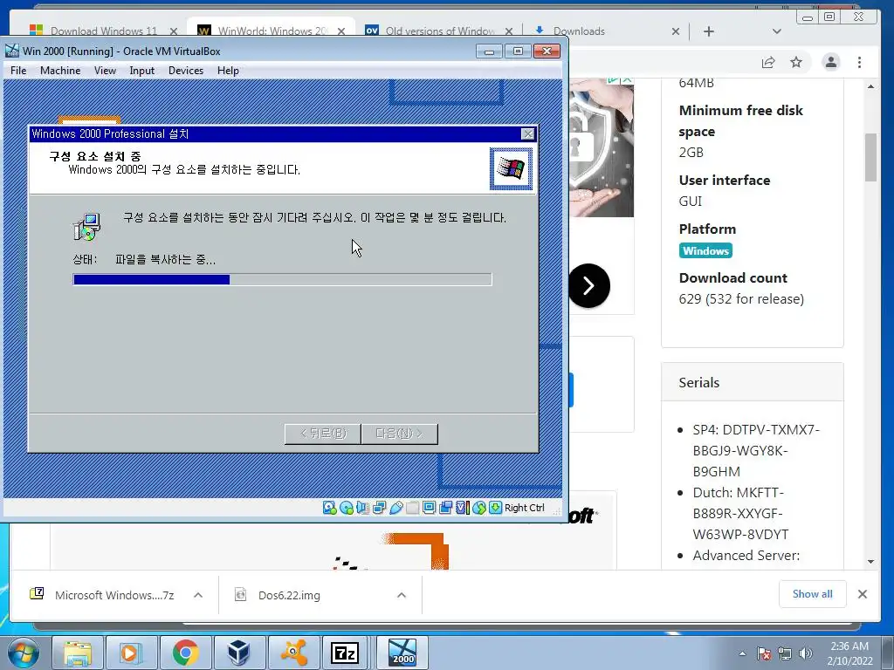This screenshot has width=894, height=670.
Task: Switch to WinWorld: Windows 2000 tab
Action: [272, 31]
